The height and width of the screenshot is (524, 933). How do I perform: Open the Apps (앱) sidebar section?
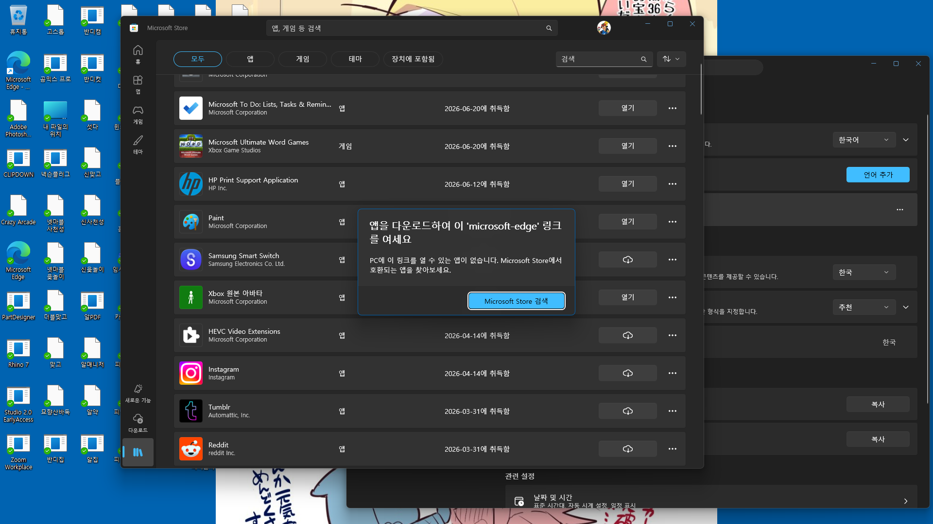click(x=138, y=84)
